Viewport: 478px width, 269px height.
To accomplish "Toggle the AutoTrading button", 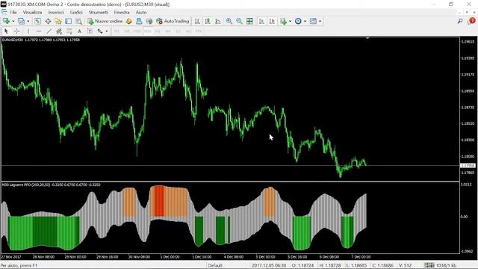I will tap(173, 21).
